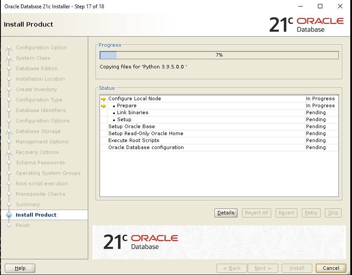Select the Configuration Type step

[39, 100]
